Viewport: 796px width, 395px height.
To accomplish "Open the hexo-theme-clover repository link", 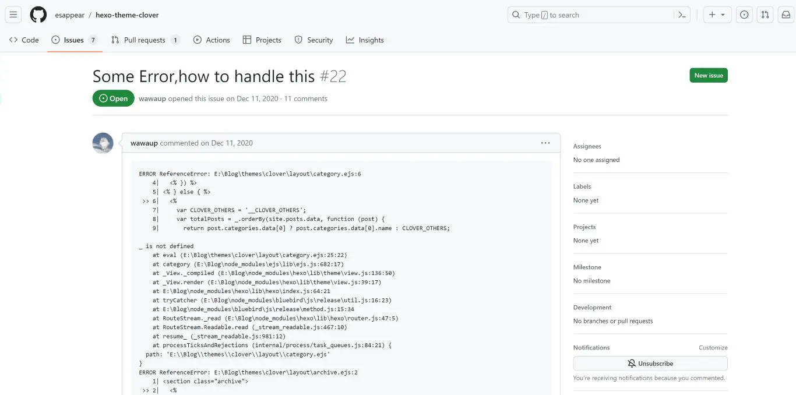I will pyautogui.click(x=127, y=15).
